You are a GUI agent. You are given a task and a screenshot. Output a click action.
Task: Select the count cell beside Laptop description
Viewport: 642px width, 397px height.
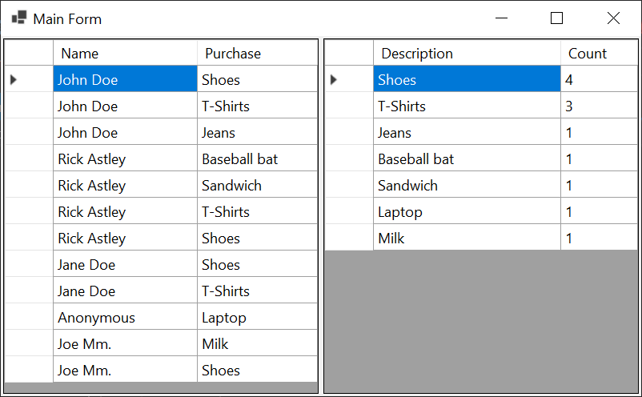coord(599,211)
